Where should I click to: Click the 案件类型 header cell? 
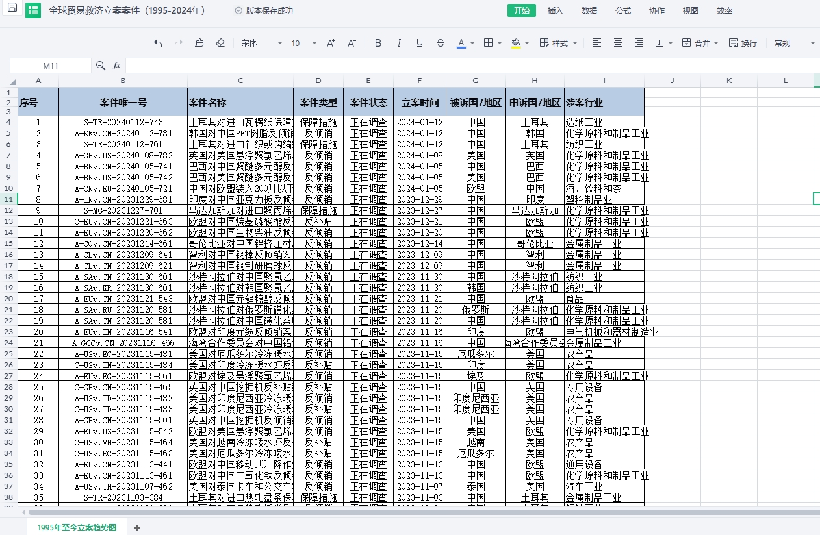click(318, 103)
